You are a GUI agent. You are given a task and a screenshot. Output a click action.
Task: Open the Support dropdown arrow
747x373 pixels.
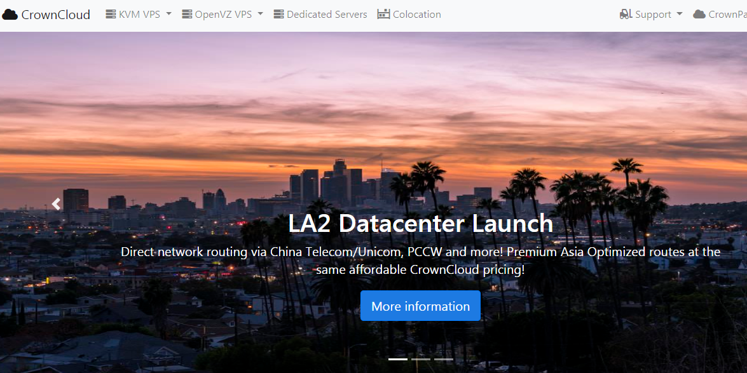[x=679, y=14]
